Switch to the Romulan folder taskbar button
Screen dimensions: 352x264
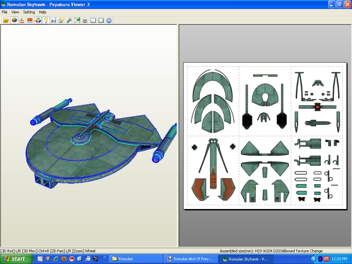coord(136,259)
